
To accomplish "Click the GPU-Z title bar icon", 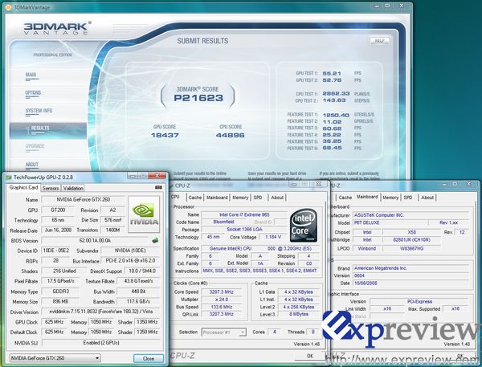I will tap(9, 177).
